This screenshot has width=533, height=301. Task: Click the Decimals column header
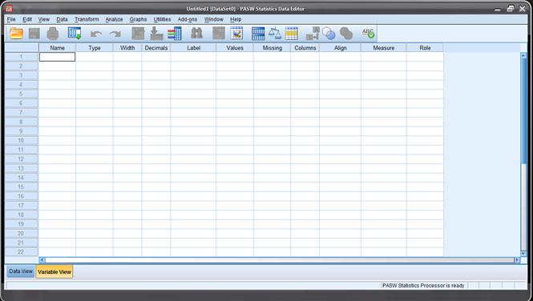point(156,48)
